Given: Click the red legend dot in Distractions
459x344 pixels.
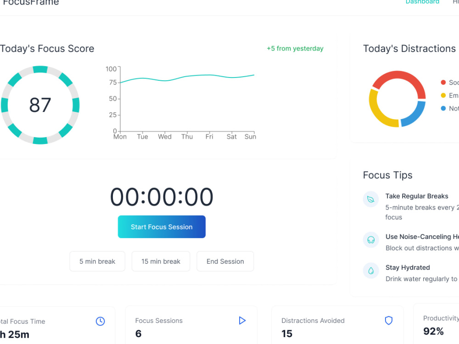Looking at the screenshot, I should tap(443, 83).
